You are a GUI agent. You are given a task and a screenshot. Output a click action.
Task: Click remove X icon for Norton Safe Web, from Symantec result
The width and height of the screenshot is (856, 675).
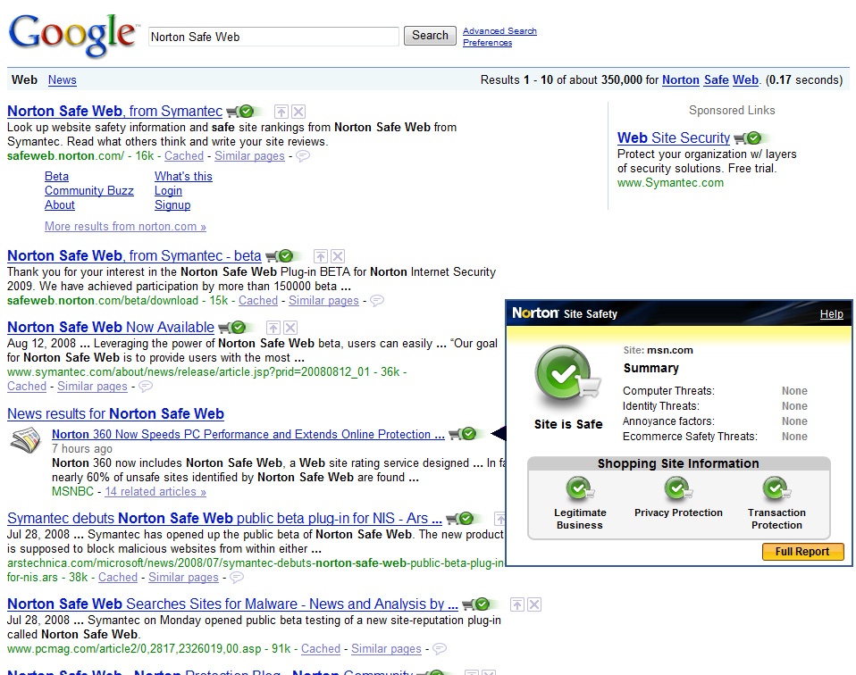[x=298, y=112]
